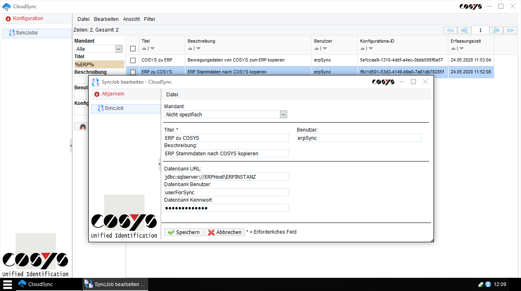This screenshot has height=291, width=521.
Task: Open the Mandant dropdown showing Alle
Action: tap(118, 48)
